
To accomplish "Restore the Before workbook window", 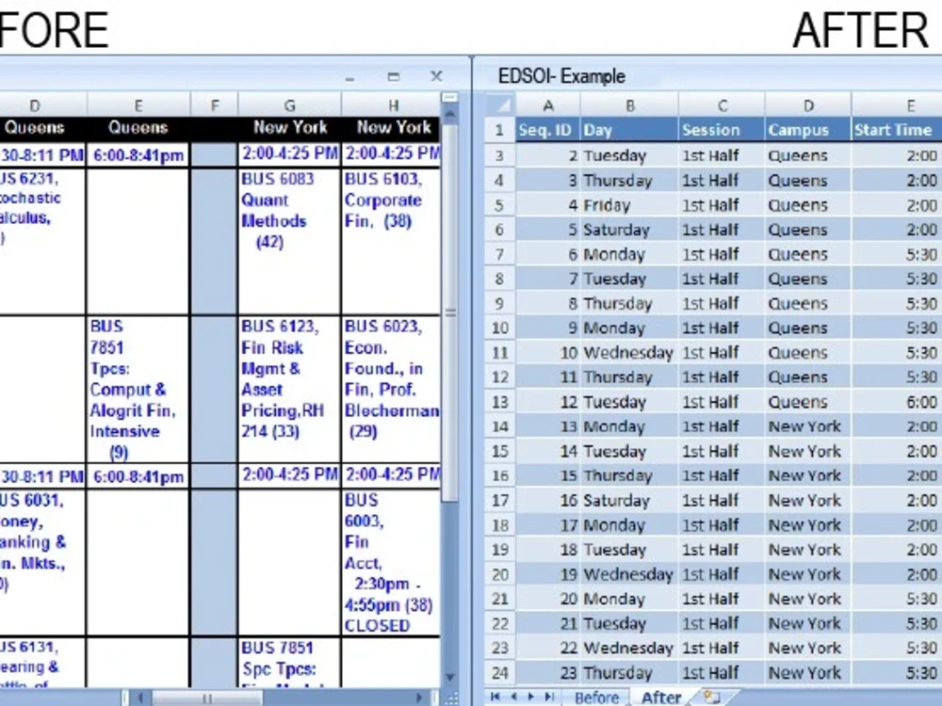I will (x=394, y=76).
